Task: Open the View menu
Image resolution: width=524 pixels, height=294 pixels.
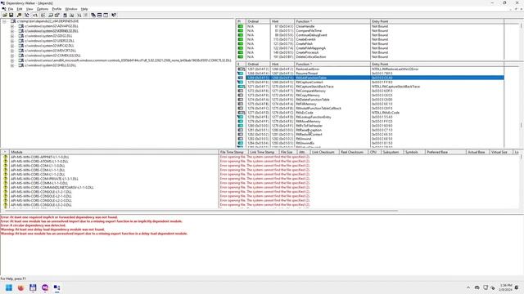Action: (x=29, y=9)
